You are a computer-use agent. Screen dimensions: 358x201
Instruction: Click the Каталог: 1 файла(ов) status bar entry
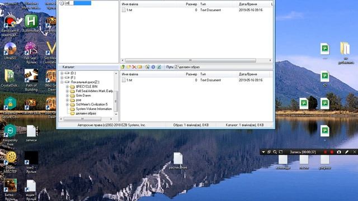pos(245,125)
